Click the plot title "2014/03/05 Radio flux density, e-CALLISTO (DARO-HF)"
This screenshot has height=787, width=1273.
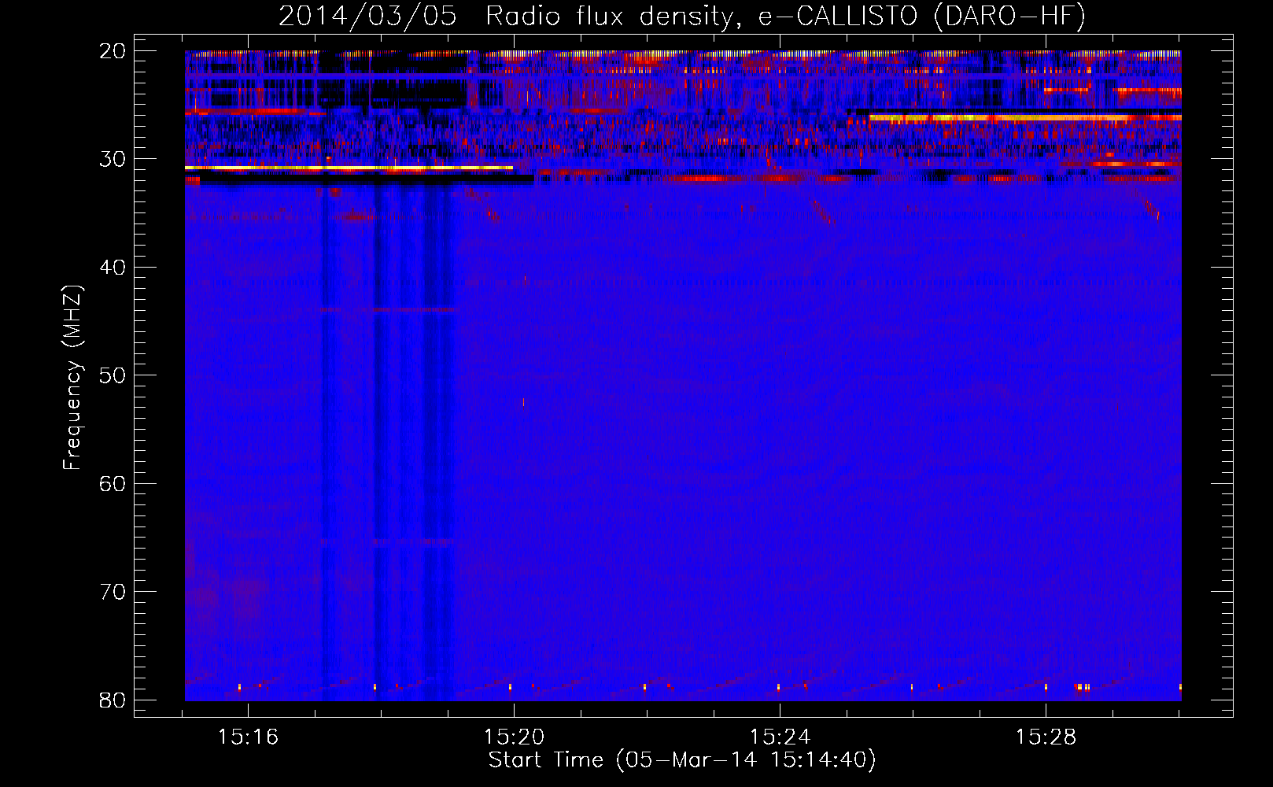(x=682, y=16)
